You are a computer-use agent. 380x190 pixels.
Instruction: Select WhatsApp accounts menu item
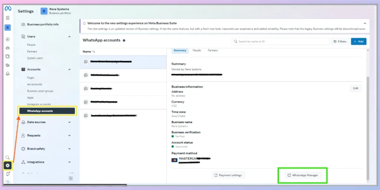click(47, 111)
